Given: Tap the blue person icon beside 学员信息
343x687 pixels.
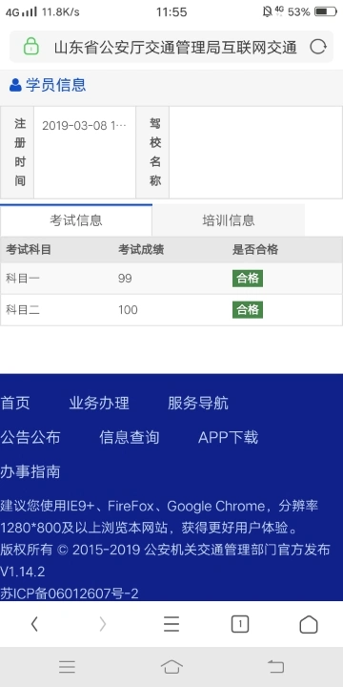Looking at the screenshot, I should (x=15, y=85).
